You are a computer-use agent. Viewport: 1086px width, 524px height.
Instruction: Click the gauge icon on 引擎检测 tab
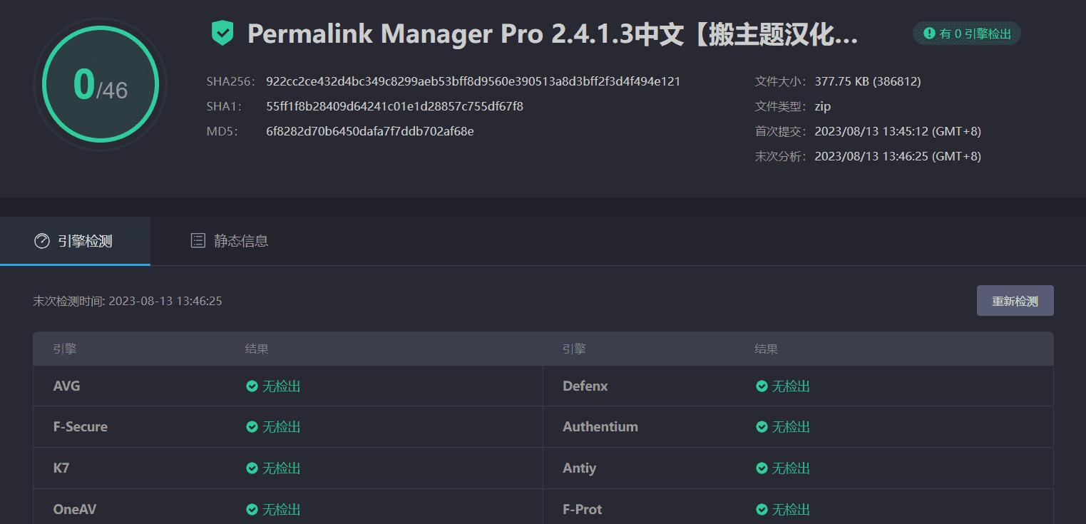click(x=42, y=241)
